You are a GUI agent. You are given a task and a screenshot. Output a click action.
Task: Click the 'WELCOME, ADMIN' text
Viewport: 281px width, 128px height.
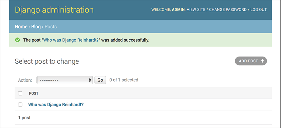click(x=168, y=10)
